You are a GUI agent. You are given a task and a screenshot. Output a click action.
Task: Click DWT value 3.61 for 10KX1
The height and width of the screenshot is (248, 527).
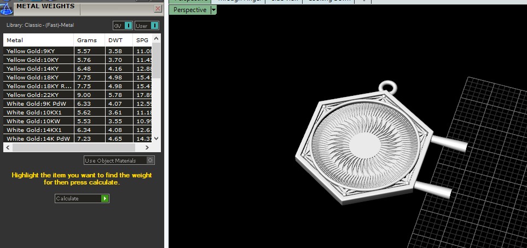[115, 112]
